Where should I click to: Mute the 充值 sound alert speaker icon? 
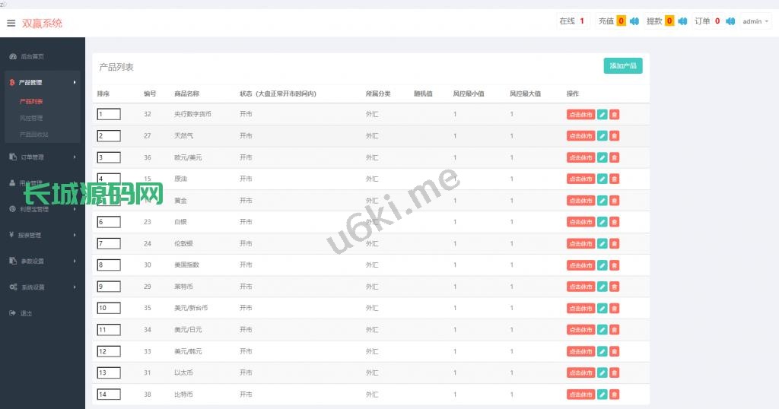click(634, 21)
